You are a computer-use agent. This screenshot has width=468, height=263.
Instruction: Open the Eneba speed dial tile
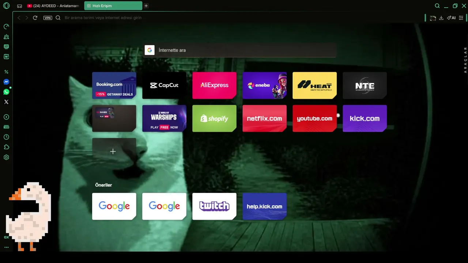coord(264,85)
